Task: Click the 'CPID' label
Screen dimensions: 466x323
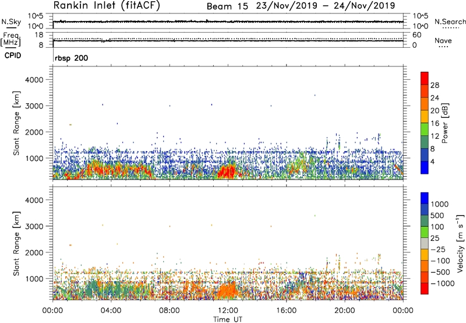Action: coord(13,55)
